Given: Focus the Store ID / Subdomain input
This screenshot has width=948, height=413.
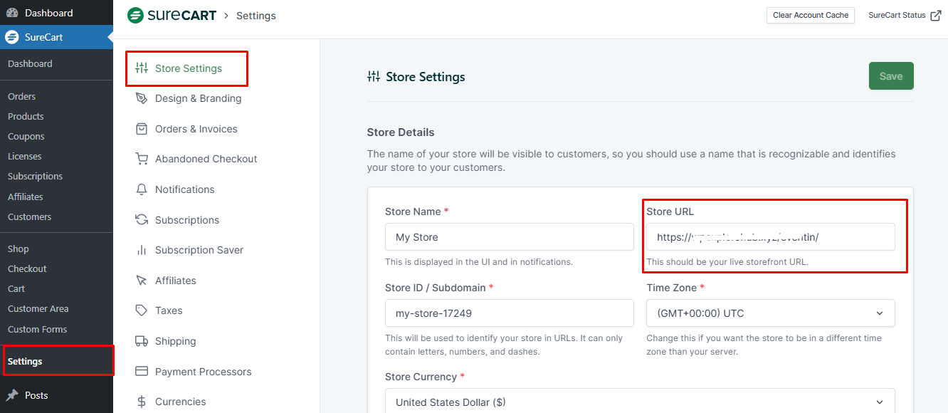Looking at the screenshot, I should click(509, 313).
